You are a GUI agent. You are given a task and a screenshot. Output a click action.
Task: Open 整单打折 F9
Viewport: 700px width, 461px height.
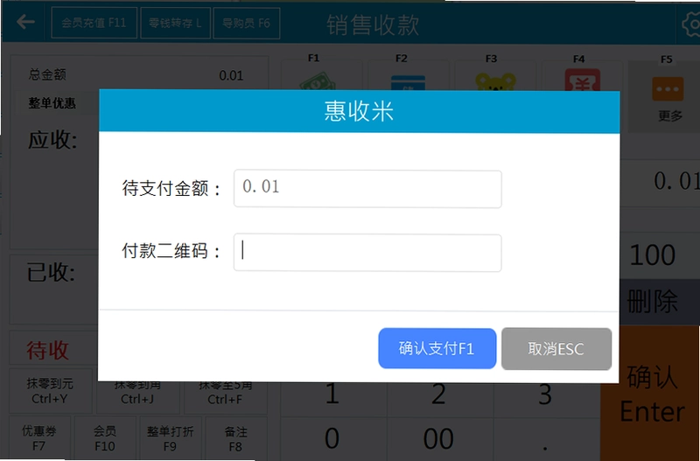(170, 438)
